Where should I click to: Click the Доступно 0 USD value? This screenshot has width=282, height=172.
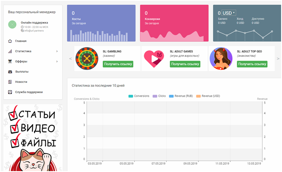[256, 23]
